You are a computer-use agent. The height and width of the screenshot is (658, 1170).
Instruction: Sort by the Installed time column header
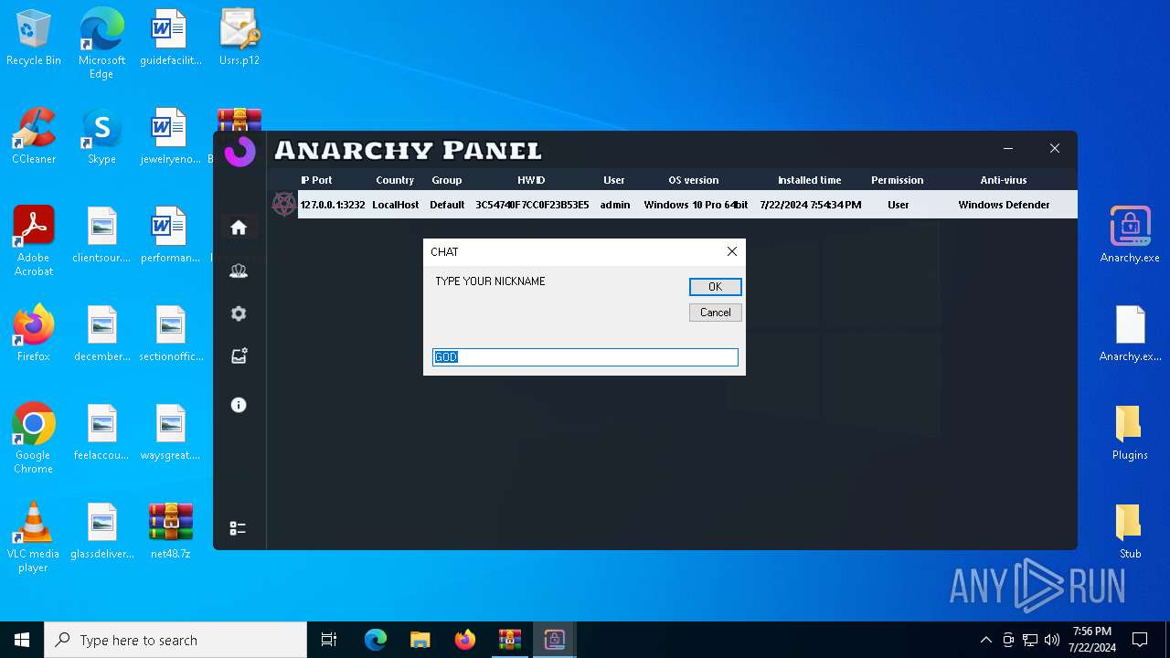coord(810,180)
